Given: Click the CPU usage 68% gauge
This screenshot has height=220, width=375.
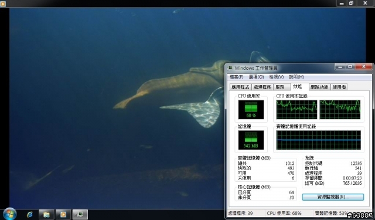Looking at the screenshot, I should [x=251, y=109].
